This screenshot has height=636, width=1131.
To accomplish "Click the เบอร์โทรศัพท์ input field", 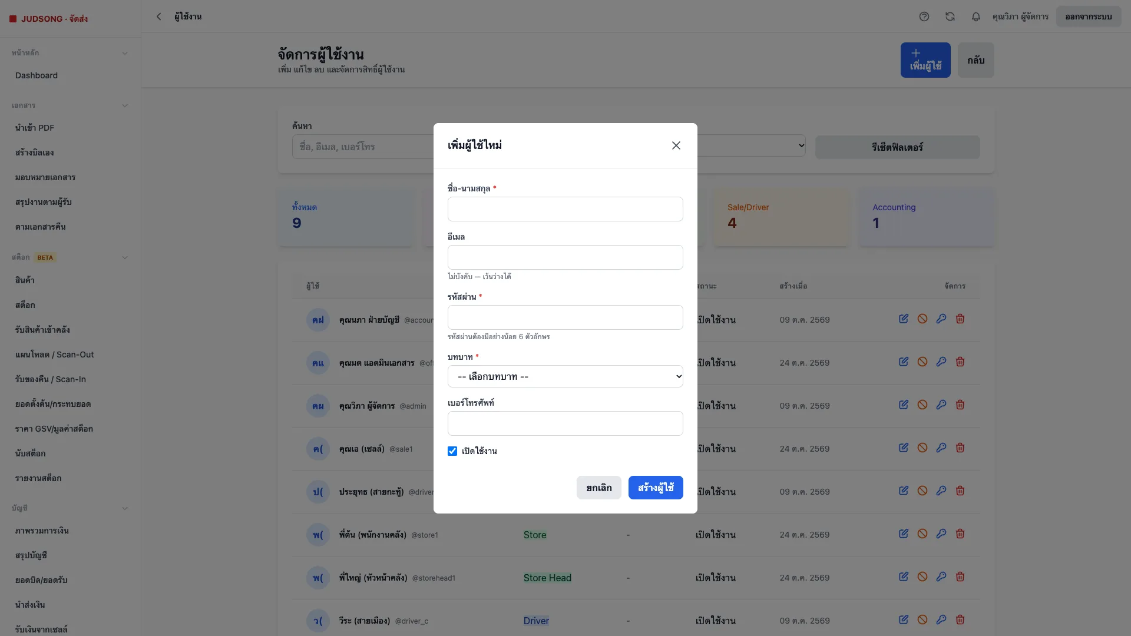I will [x=565, y=423].
